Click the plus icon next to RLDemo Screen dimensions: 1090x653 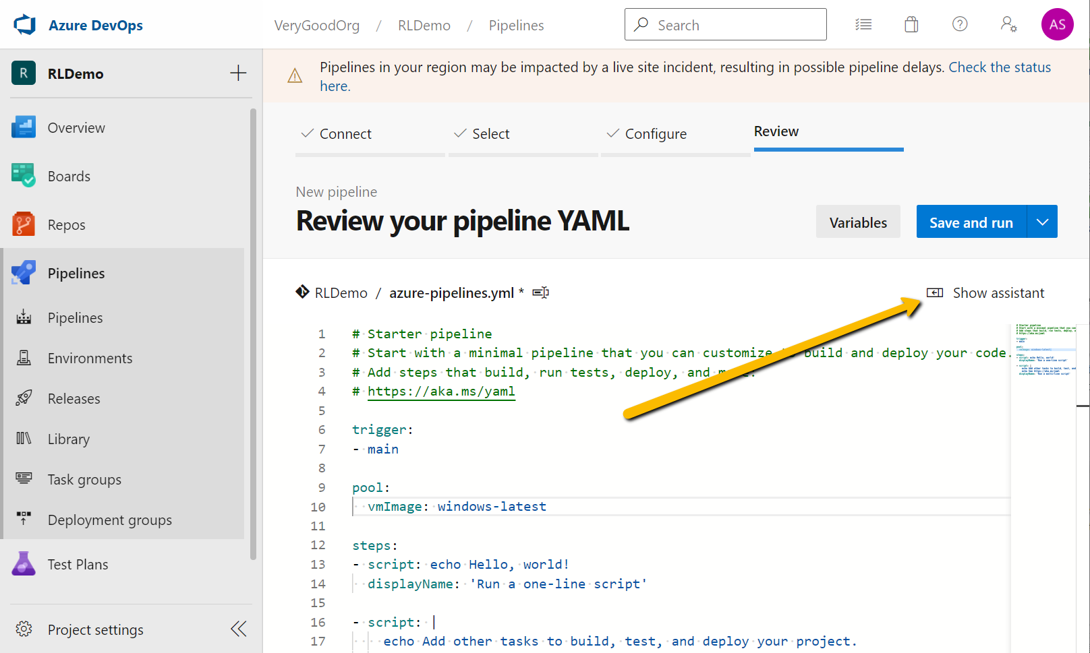click(x=238, y=73)
